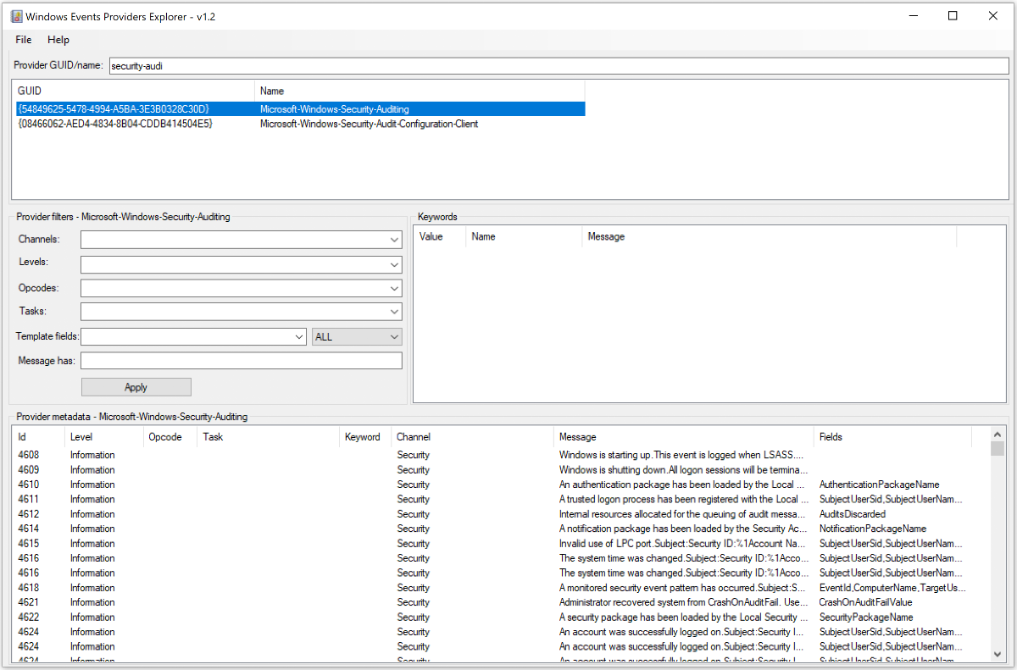The height and width of the screenshot is (670, 1017).
Task: Click the Keyword column header in metadata
Action: (365, 437)
